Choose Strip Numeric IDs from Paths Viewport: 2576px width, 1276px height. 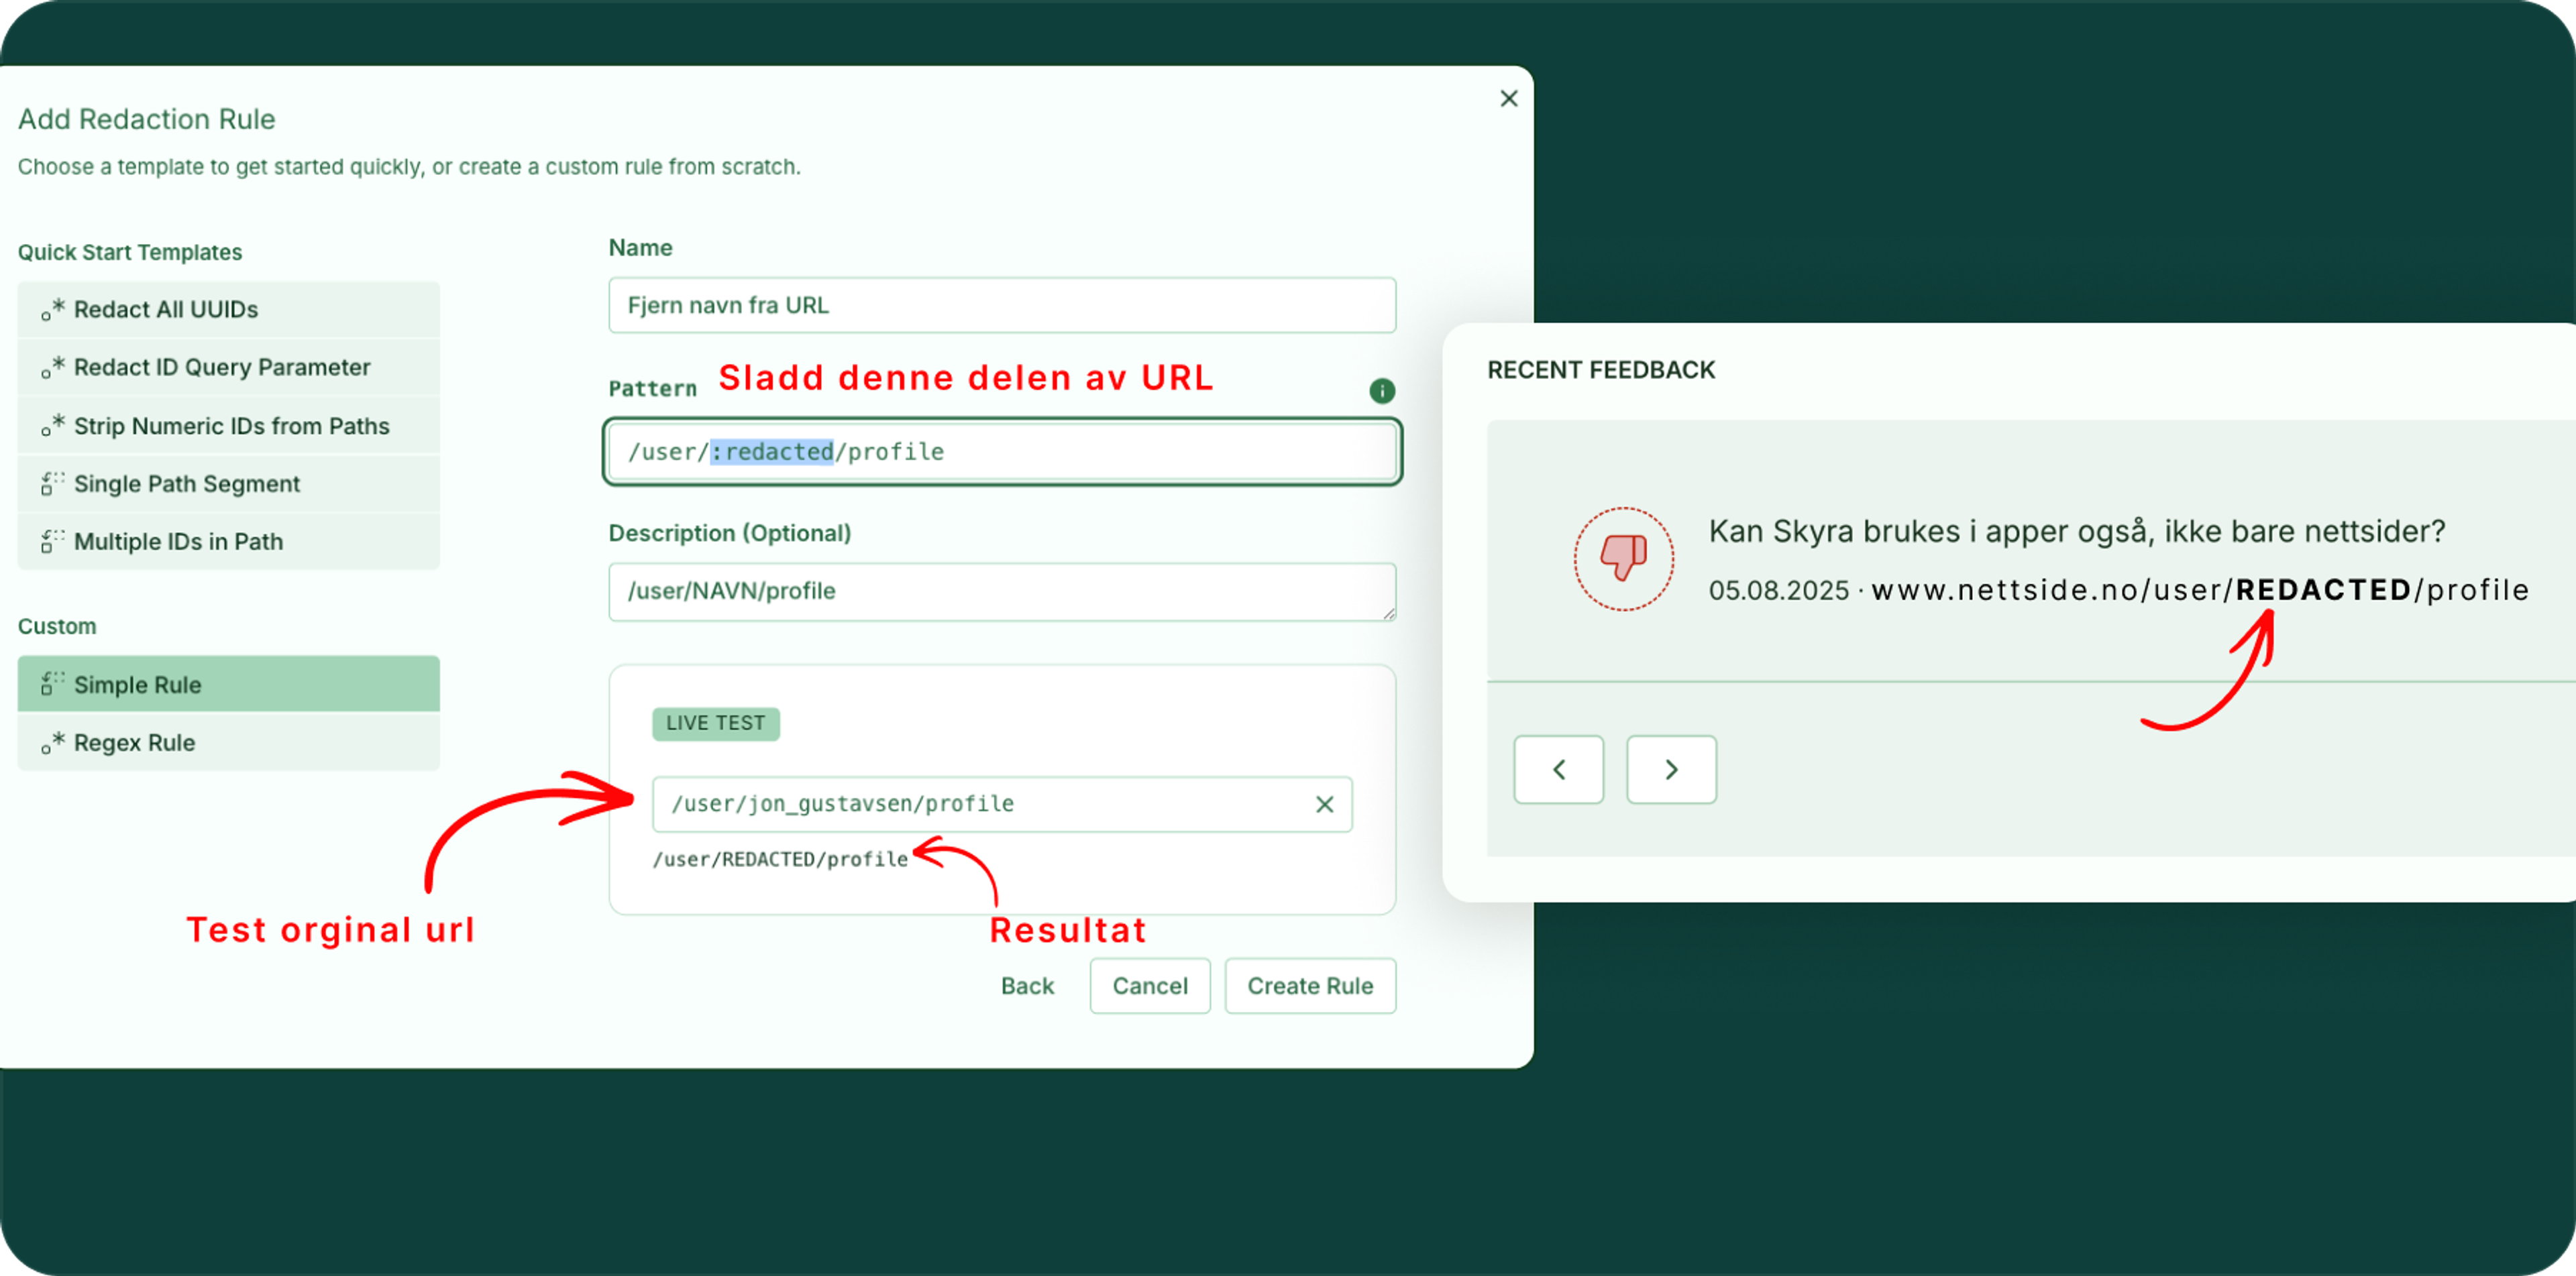[x=228, y=426]
